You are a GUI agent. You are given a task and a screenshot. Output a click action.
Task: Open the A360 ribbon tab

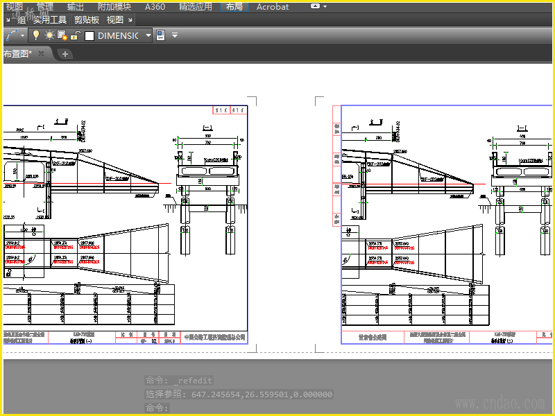coord(155,6)
